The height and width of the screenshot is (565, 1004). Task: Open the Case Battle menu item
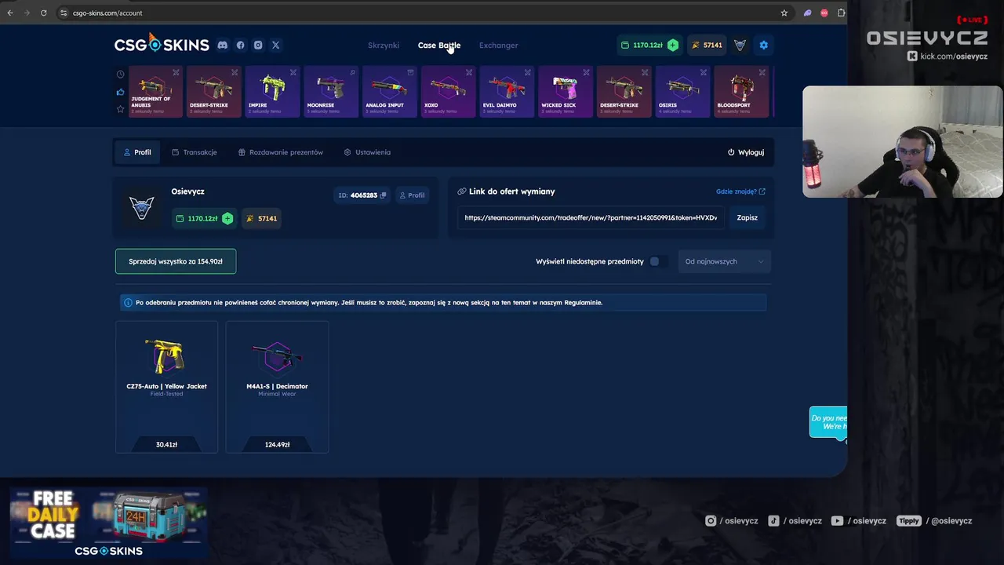point(439,46)
